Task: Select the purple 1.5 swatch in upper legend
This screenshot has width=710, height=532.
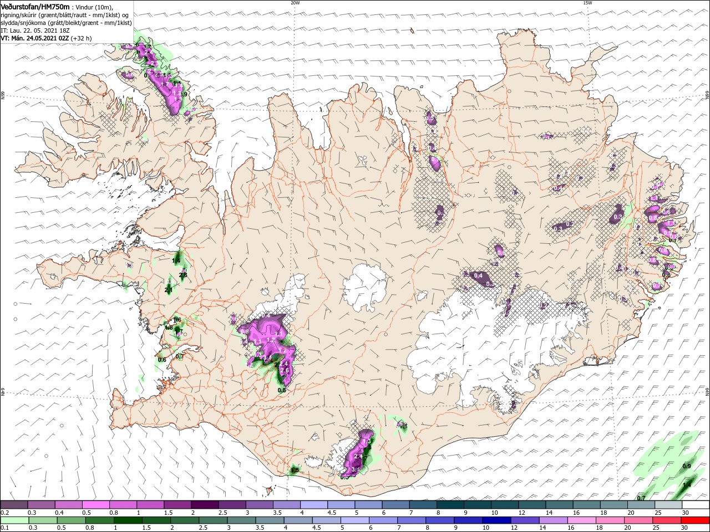Action: (177, 505)
